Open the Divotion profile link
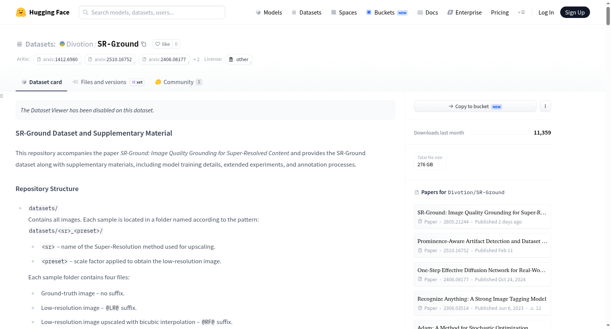This screenshot has height=329, width=611. point(80,44)
